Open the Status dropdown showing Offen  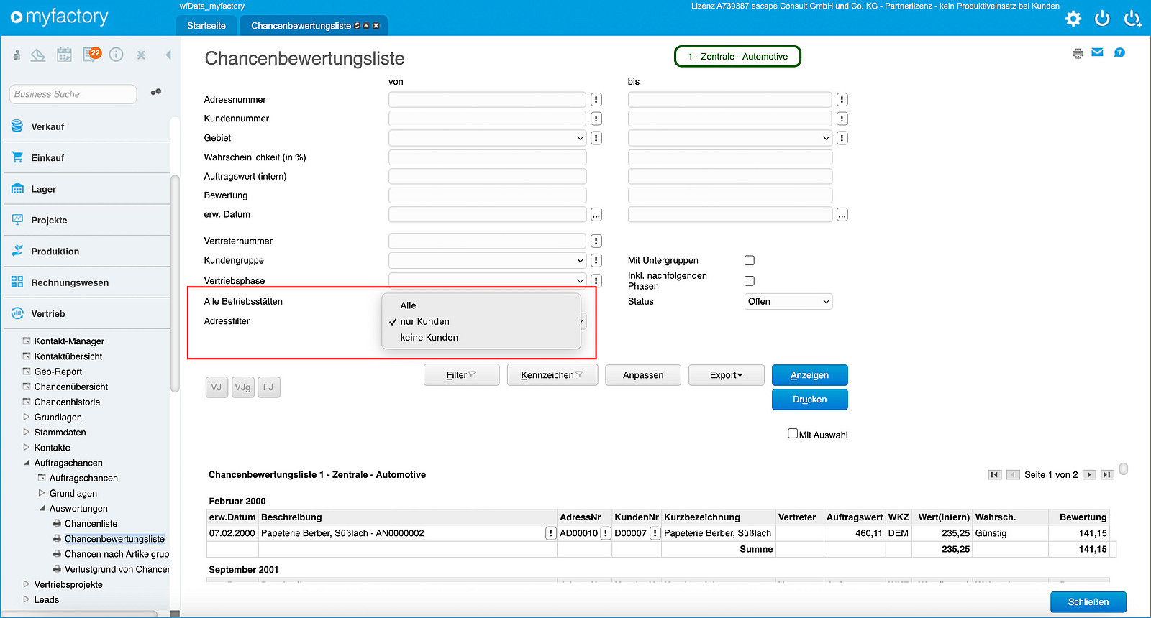click(788, 302)
